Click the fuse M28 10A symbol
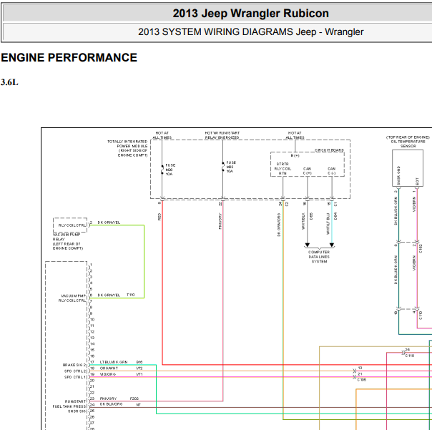 tap(162, 170)
